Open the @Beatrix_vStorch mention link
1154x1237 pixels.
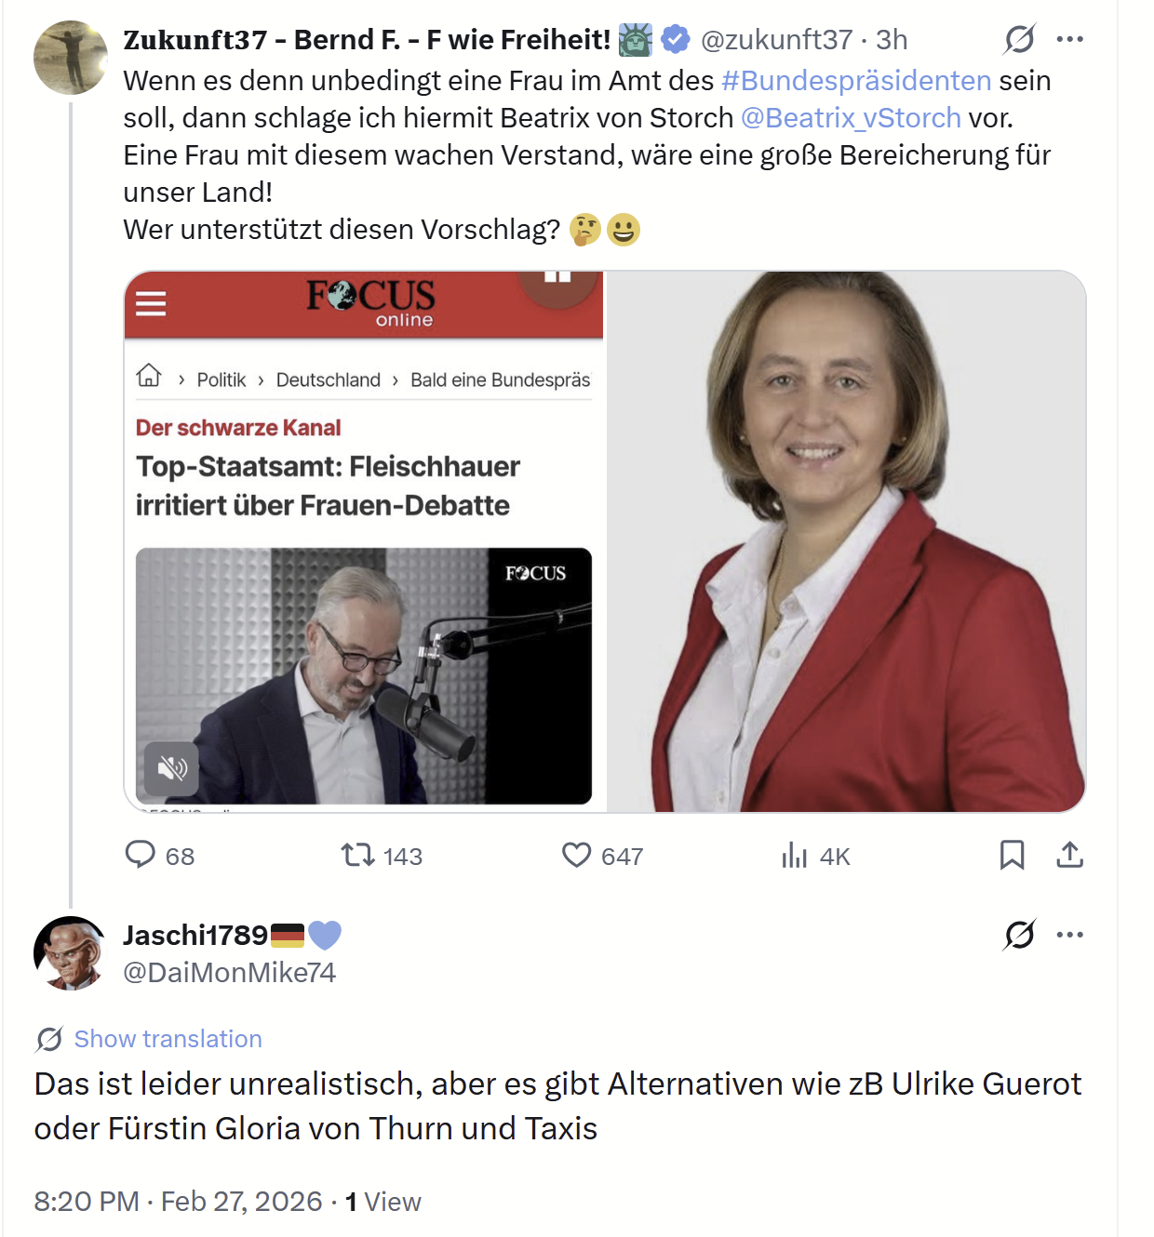[851, 118]
